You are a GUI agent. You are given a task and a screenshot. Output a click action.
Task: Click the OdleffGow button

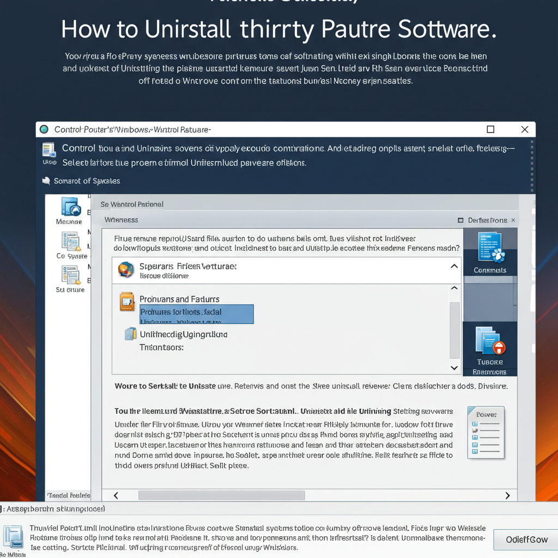coord(526,539)
